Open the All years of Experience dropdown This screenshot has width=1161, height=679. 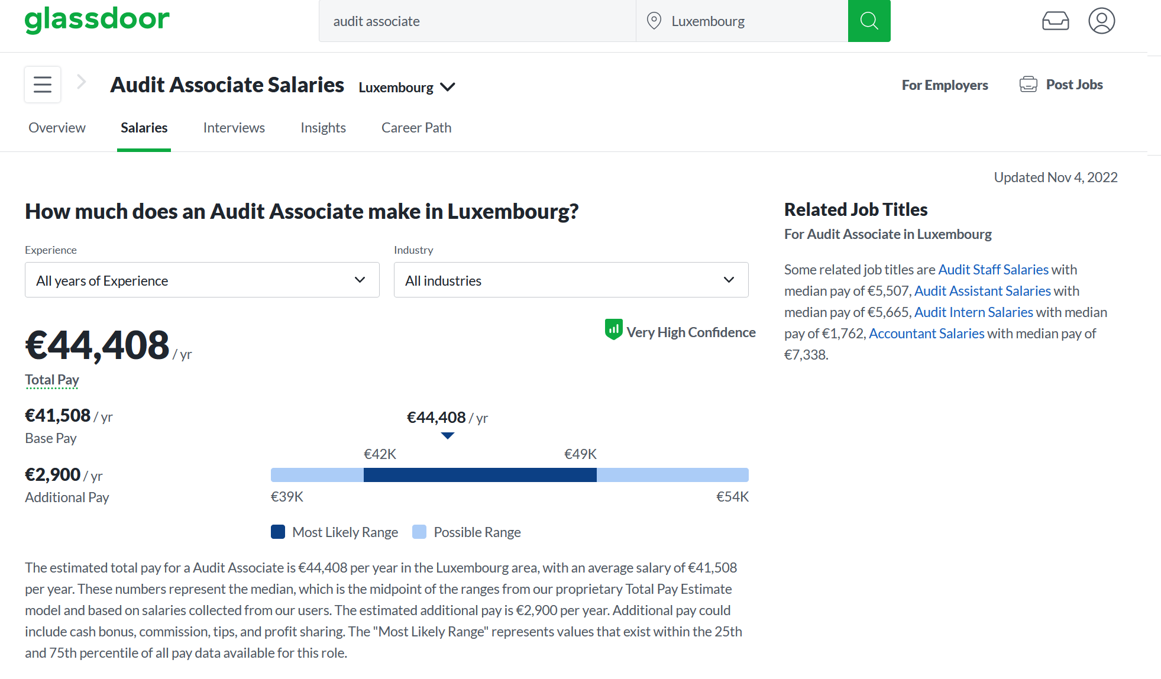[x=202, y=280]
